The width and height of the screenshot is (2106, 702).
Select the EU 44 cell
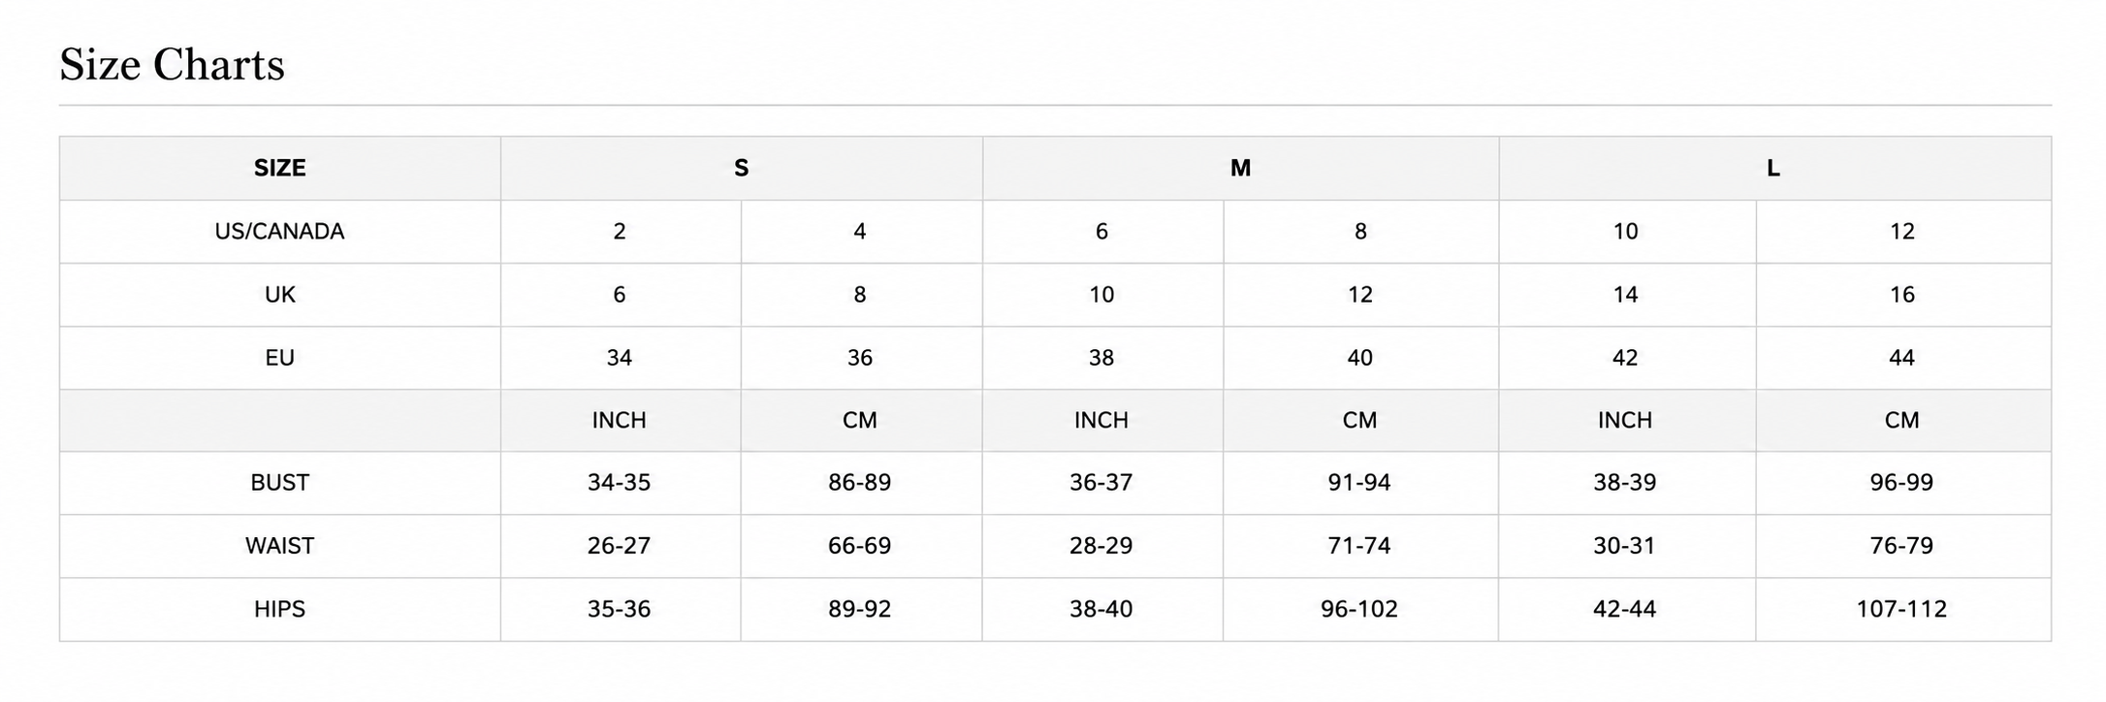[x=1902, y=358]
